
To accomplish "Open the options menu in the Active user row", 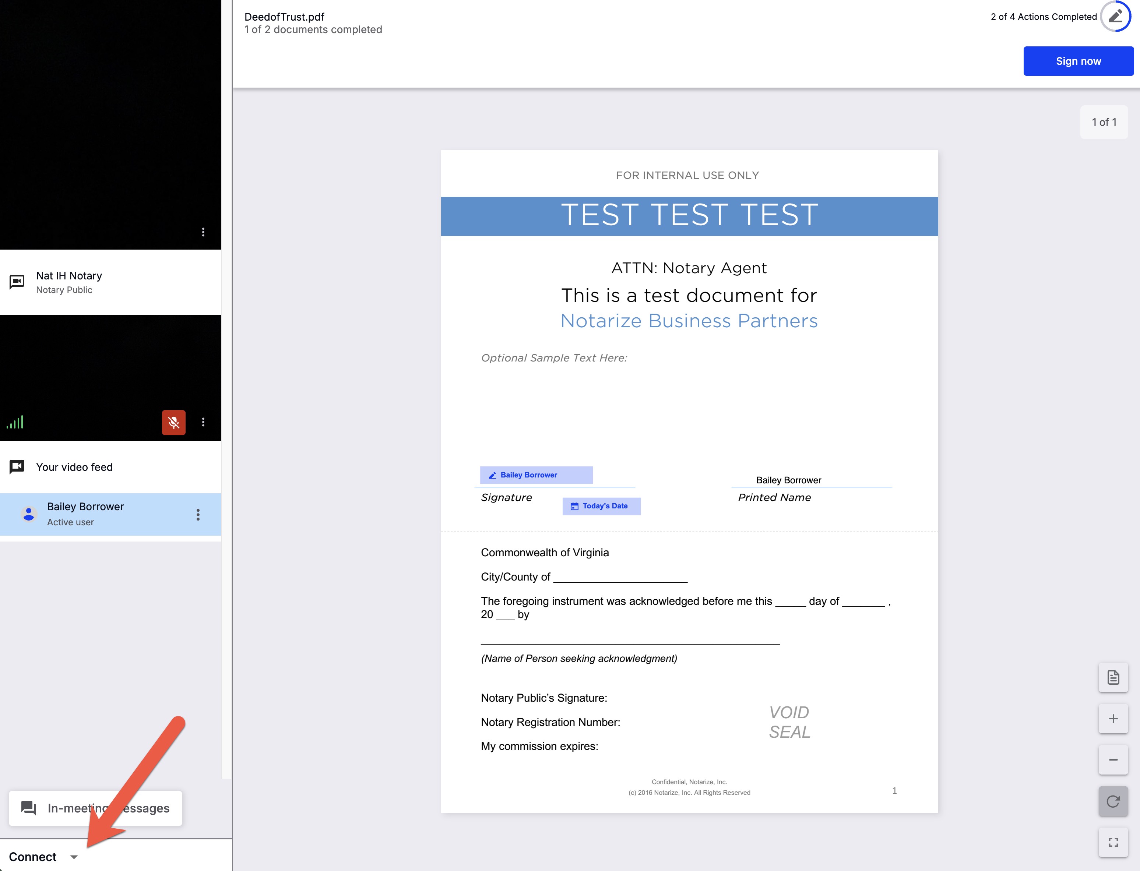I will 198,514.
